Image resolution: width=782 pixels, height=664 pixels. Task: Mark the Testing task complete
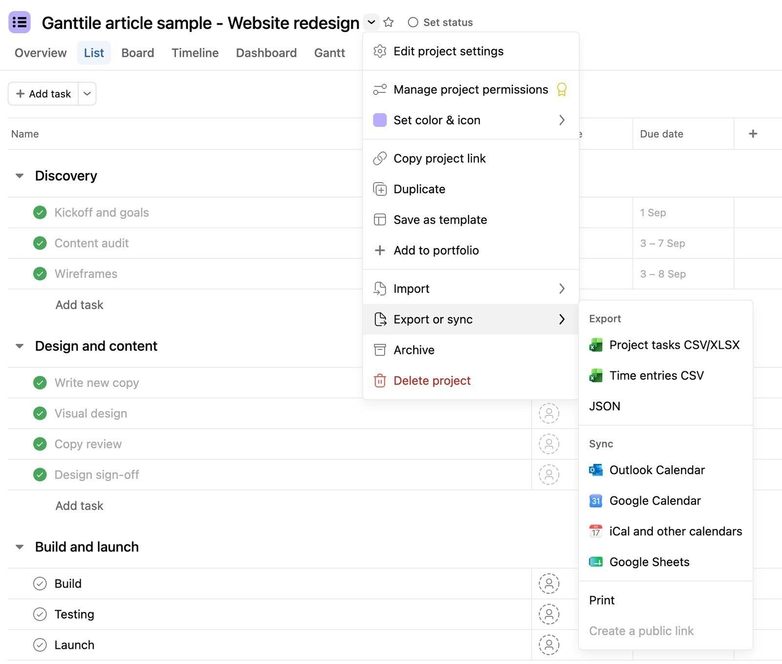pyautogui.click(x=40, y=614)
